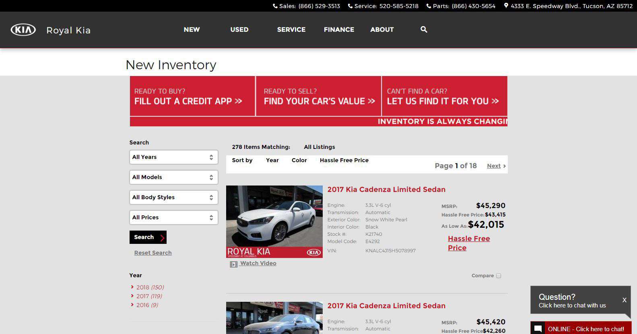Click the address map pin icon
This screenshot has width=637, height=334.
(506, 6)
